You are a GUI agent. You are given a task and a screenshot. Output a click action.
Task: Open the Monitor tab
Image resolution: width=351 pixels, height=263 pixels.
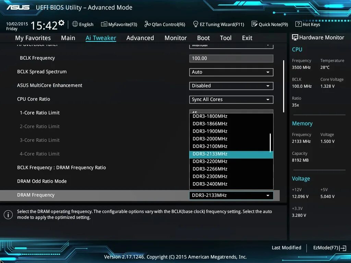(x=175, y=38)
